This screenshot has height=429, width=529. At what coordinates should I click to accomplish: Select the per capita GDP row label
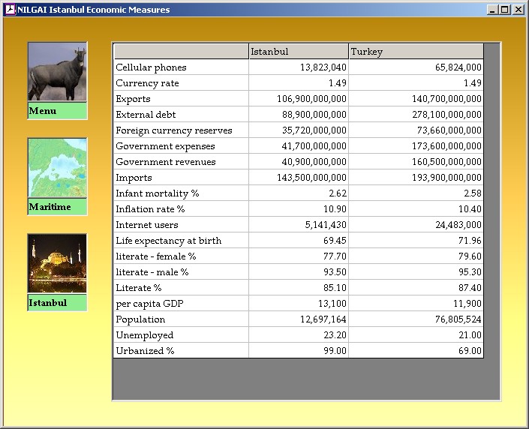pyautogui.click(x=180, y=304)
